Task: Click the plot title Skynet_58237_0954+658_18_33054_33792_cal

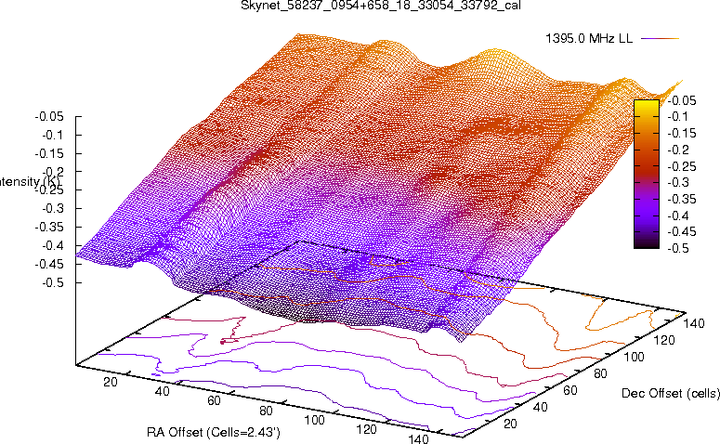Action: tap(381, 6)
